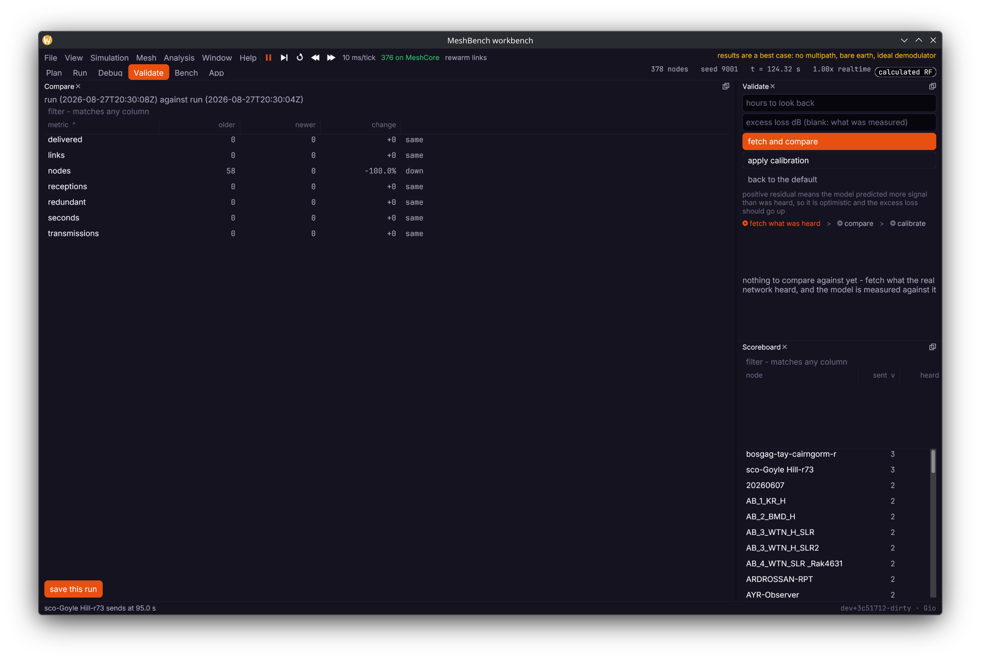981x661 pixels.
Task: Switch to the Debug tab
Action: 110,73
